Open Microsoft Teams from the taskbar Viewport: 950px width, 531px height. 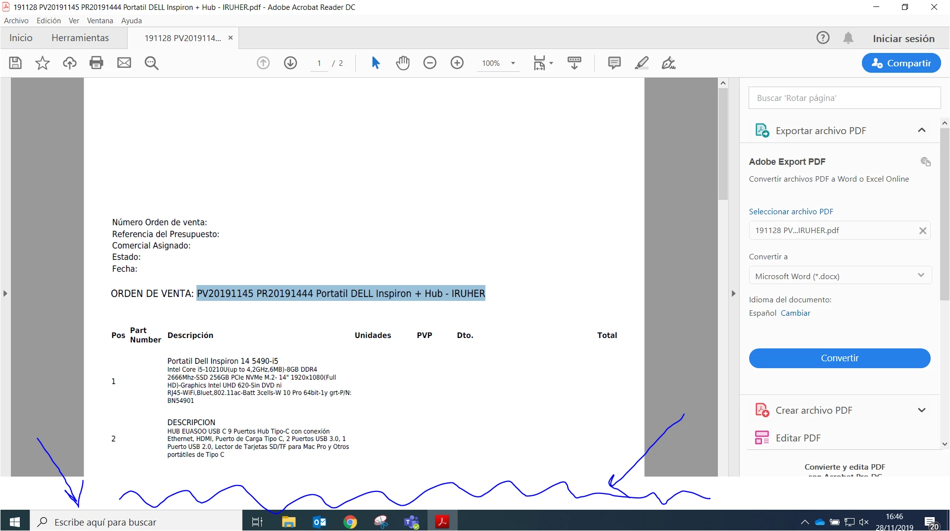(412, 522)
